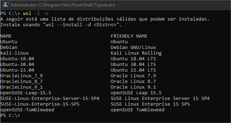Click SUSE-Linux-Enterprise-15-SP5 name

40,104
